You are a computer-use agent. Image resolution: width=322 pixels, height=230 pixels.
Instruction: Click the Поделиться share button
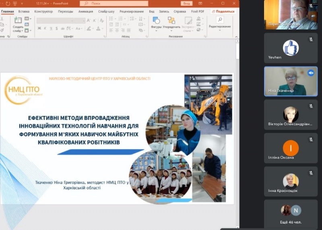pos(223,12)
